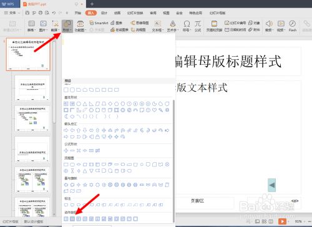Insert a SmartArt graphic
312x227 pixels.
[99, 23]
